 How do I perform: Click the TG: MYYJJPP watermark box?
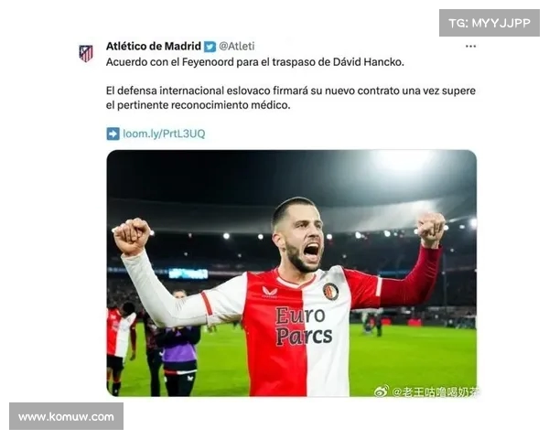click(x=490, y=23)
